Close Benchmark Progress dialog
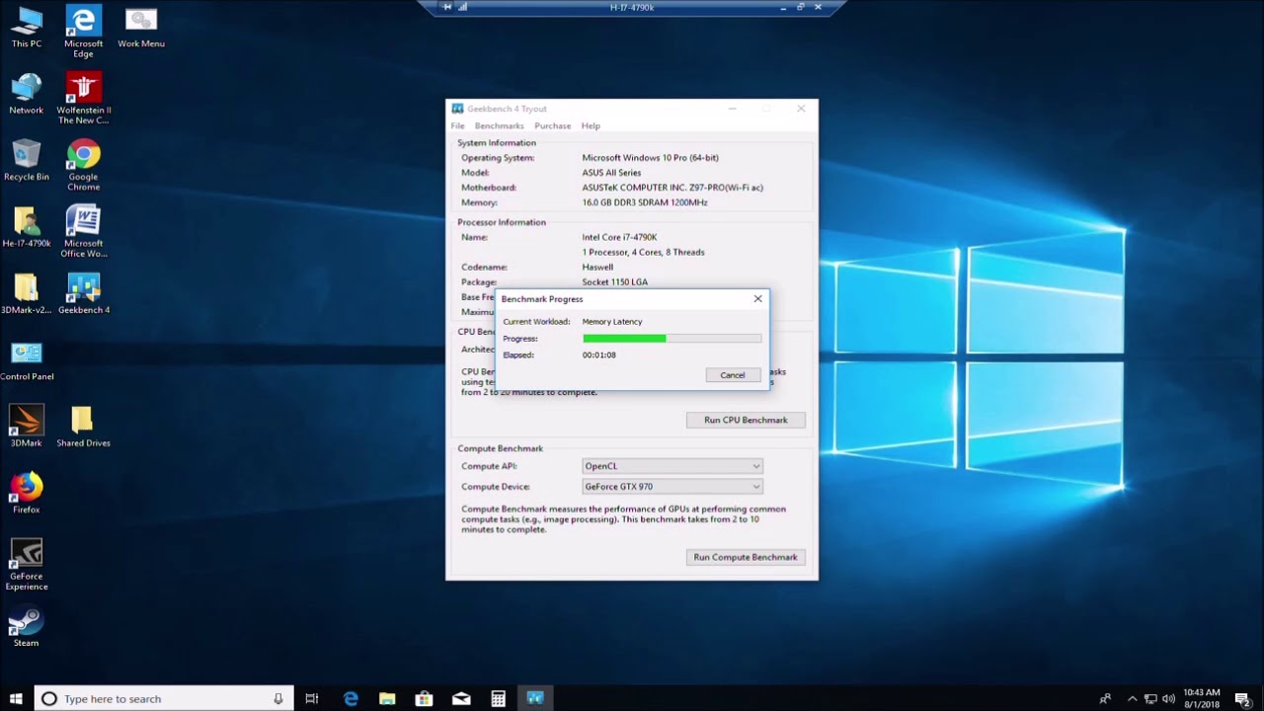The height and width of the screenshot is (711, 1264). coord(758,298)
